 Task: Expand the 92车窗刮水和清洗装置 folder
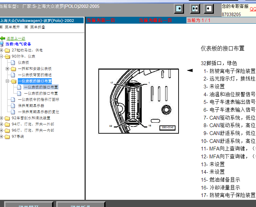[1, 118]
